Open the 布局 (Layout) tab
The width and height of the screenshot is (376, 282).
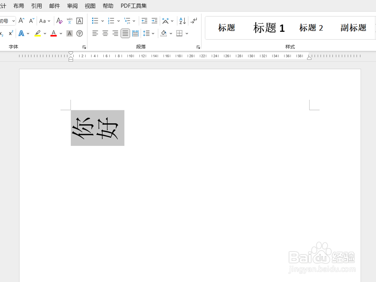pos(19,6)
